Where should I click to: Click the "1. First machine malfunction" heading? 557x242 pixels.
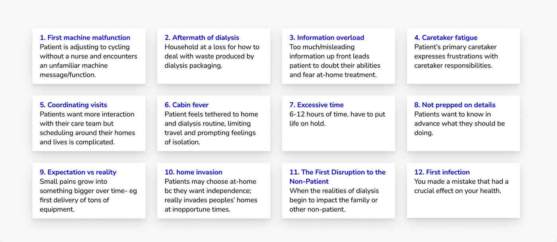pyautogui.click(x=85, y=38)
